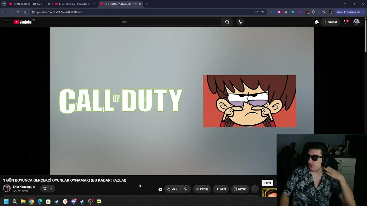Close the İSTANBUL'DA BİR SERİ KATİL tab
This screenshot has width=367, height=206.
[x=49, y=4]
